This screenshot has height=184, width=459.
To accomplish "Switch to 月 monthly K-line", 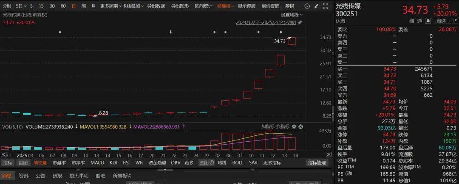I will click(x=93, y=6).
